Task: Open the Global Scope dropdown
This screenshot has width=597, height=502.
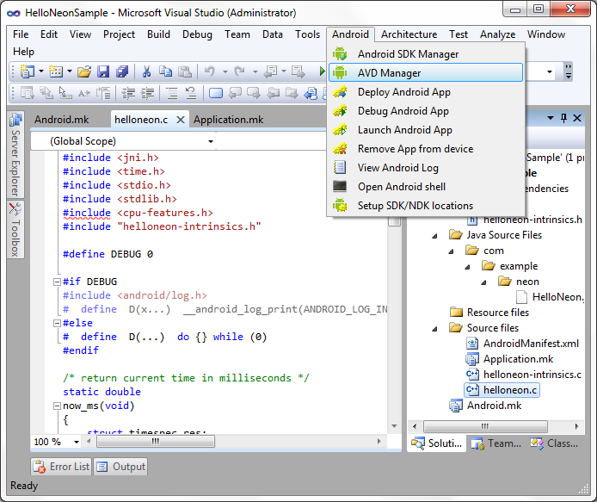Action: (211, 141)
